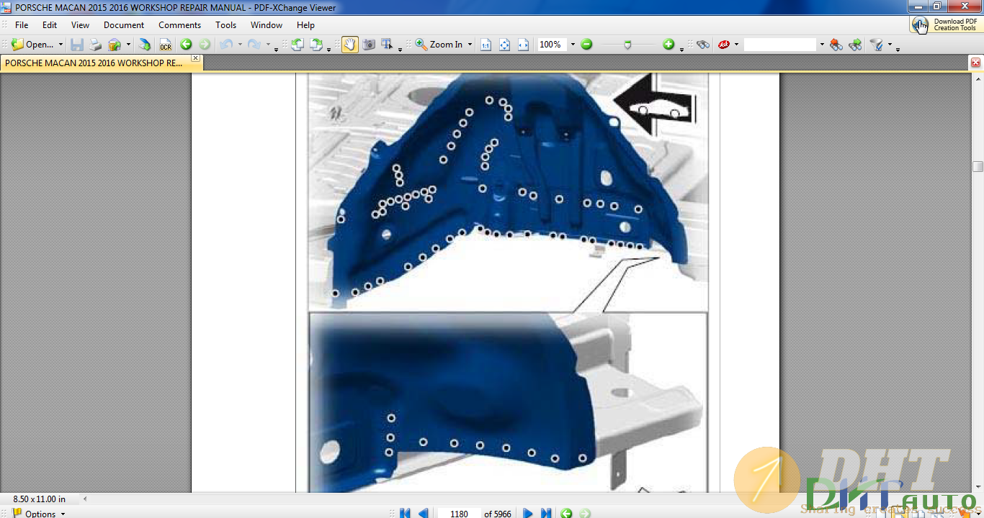The image size is (984, 518).
Task: Select the Snapshot camera tool
Action: pyautogui.click(x=369, y=45)
